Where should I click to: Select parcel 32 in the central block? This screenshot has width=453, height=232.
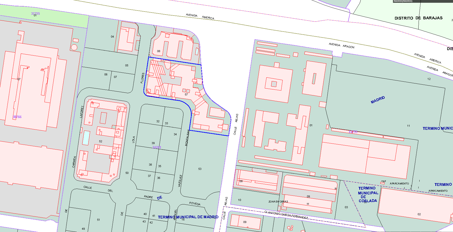pos(158,121)
